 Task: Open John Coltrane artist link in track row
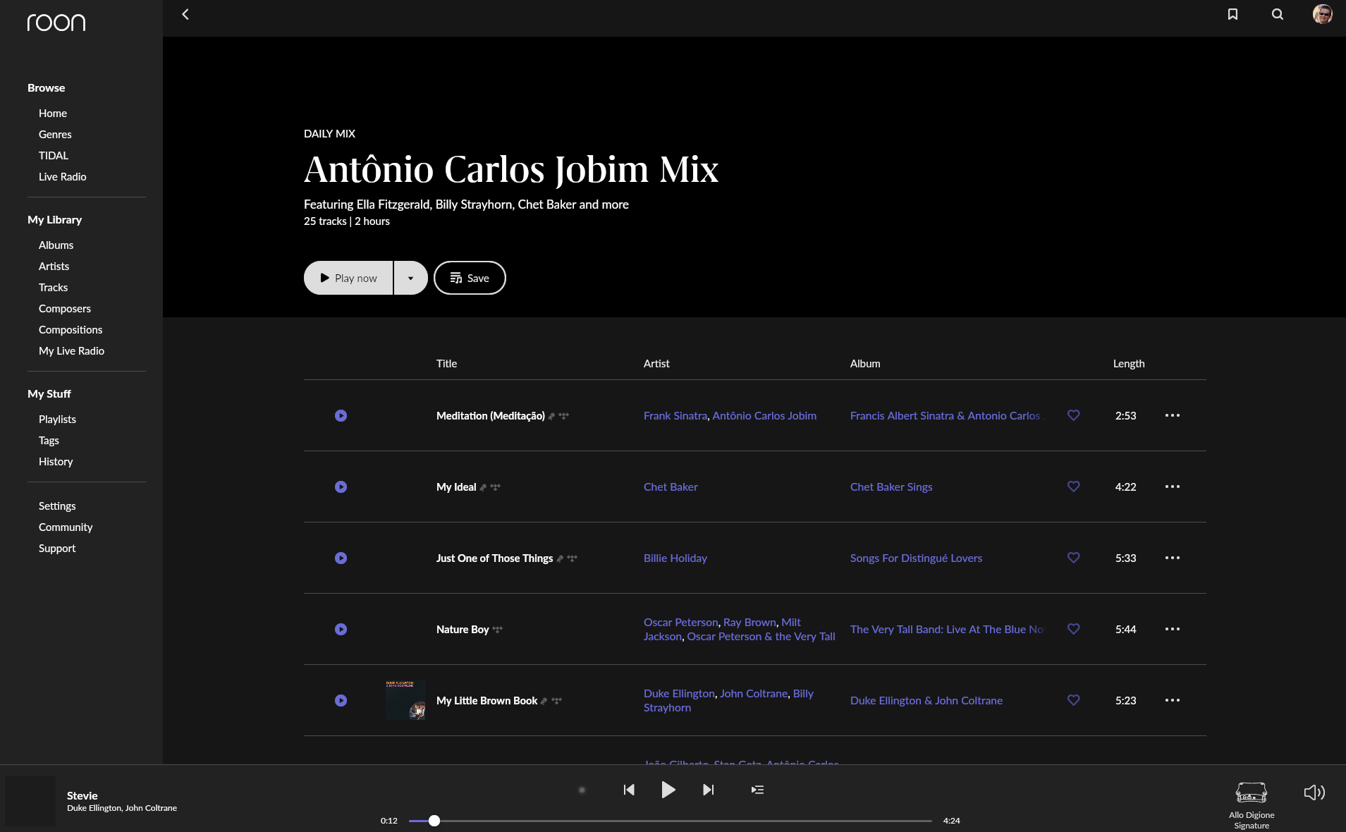[754, 694]
